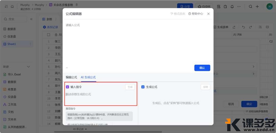Click 生成表单 in the table toolbar

221,27
